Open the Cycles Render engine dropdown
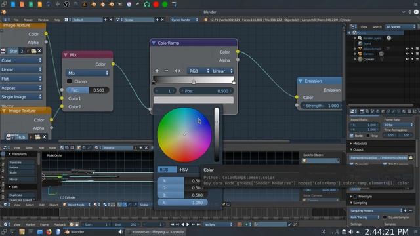The height and width of the screenshot is (236, 420). [x=184, y=20]
